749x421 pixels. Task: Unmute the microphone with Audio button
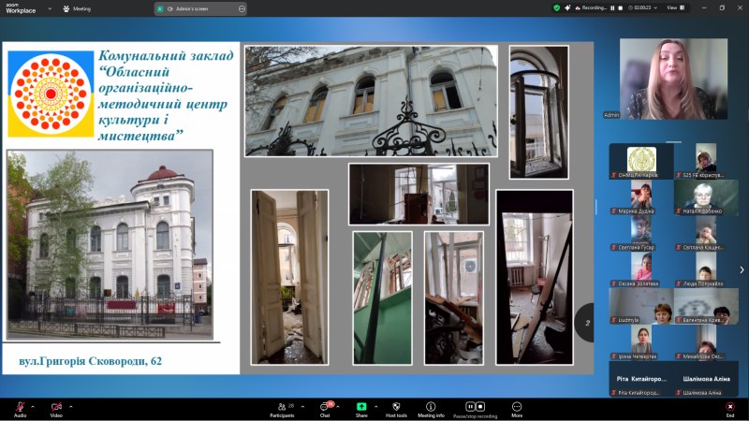(x=20, y=407)
